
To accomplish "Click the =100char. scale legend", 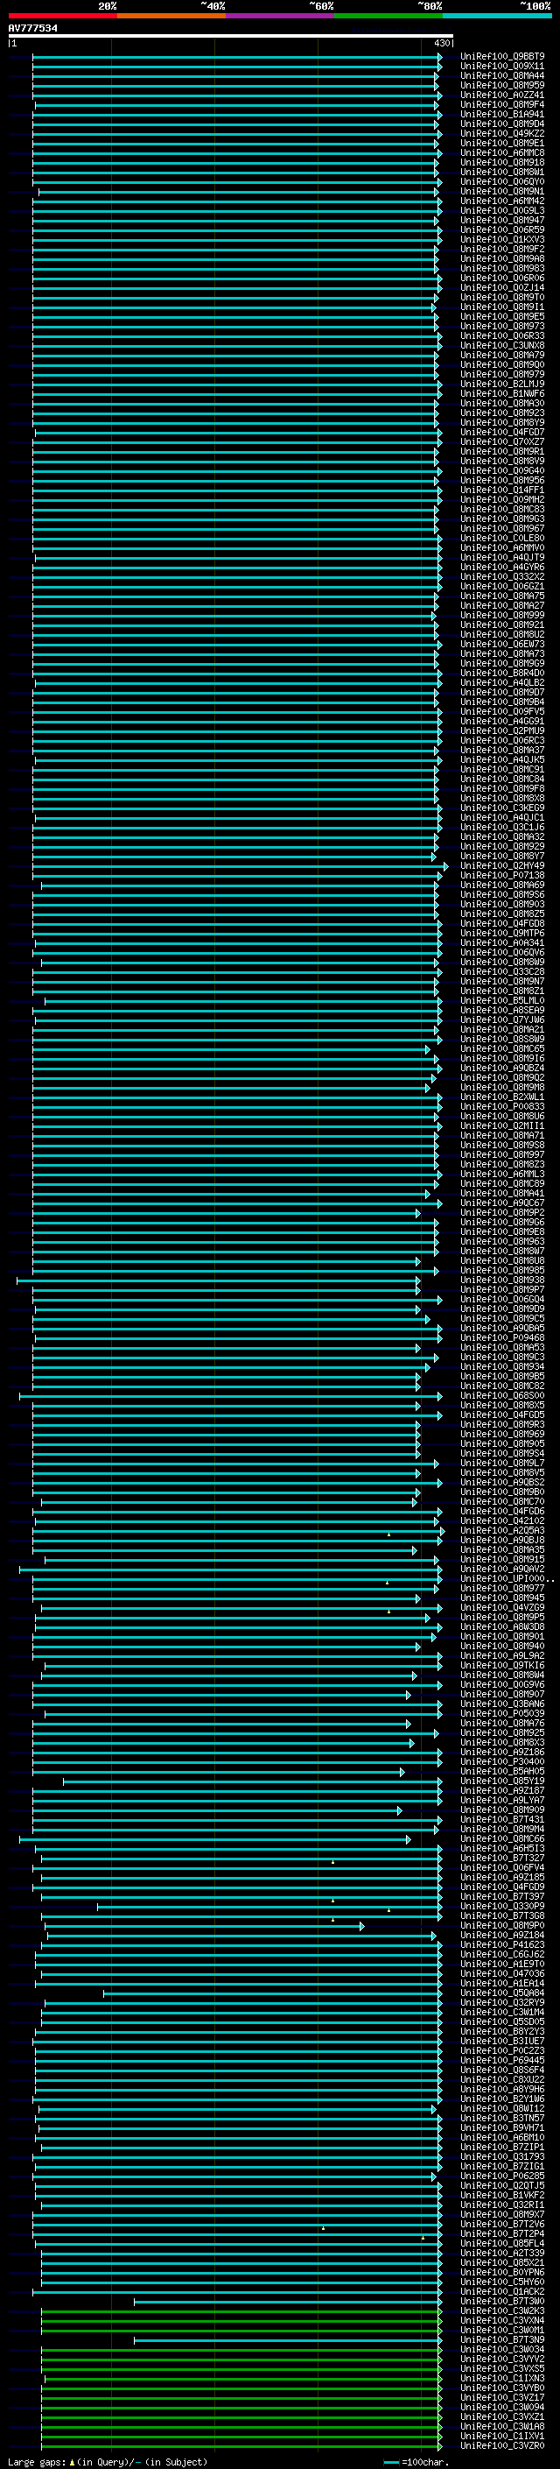I will (x=416, y=2462).
